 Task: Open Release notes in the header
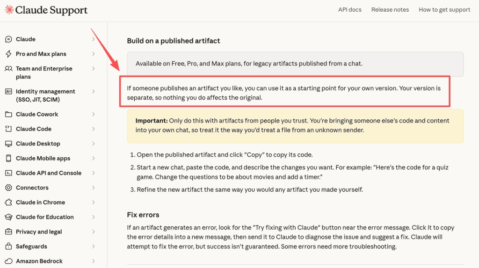point(390,10)
